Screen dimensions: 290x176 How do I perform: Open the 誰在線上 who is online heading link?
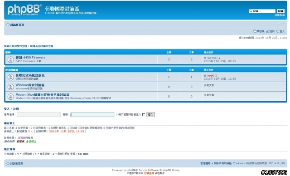click(x=10, y=123)
